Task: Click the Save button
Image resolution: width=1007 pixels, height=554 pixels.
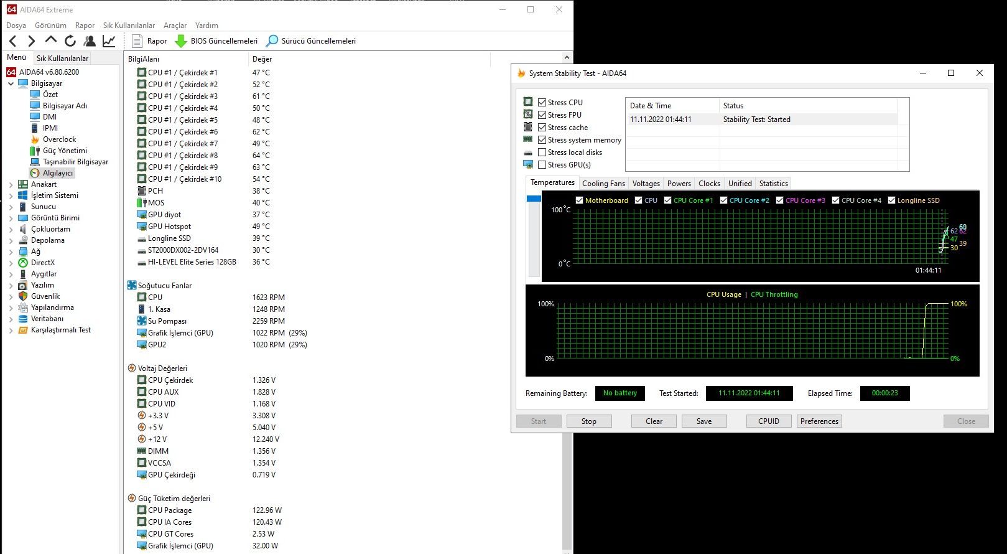Action: (704, 421)
